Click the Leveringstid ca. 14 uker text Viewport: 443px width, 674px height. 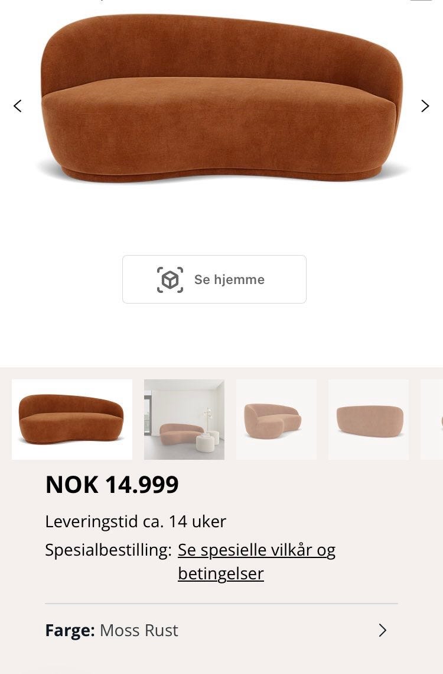tap(136, 521)
